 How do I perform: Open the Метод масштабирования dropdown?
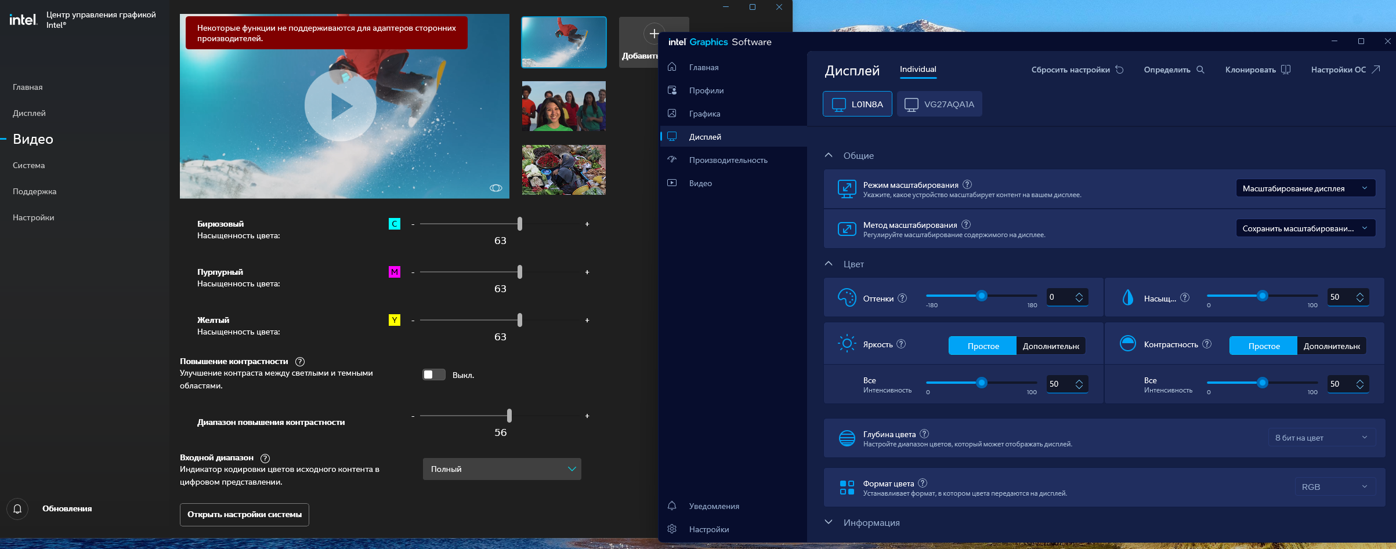(x=1305, y=228)
